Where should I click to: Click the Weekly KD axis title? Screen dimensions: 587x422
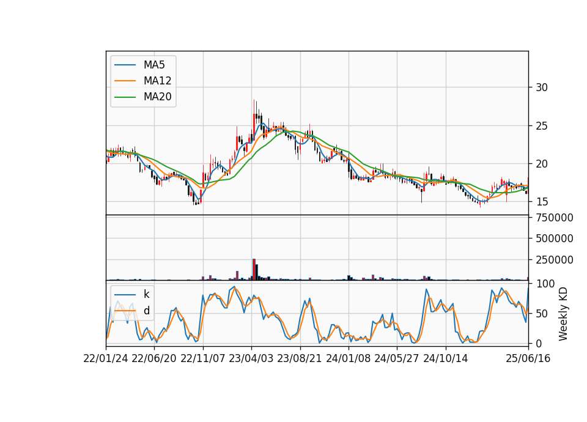pyautogui.click(x=563, y=314)
